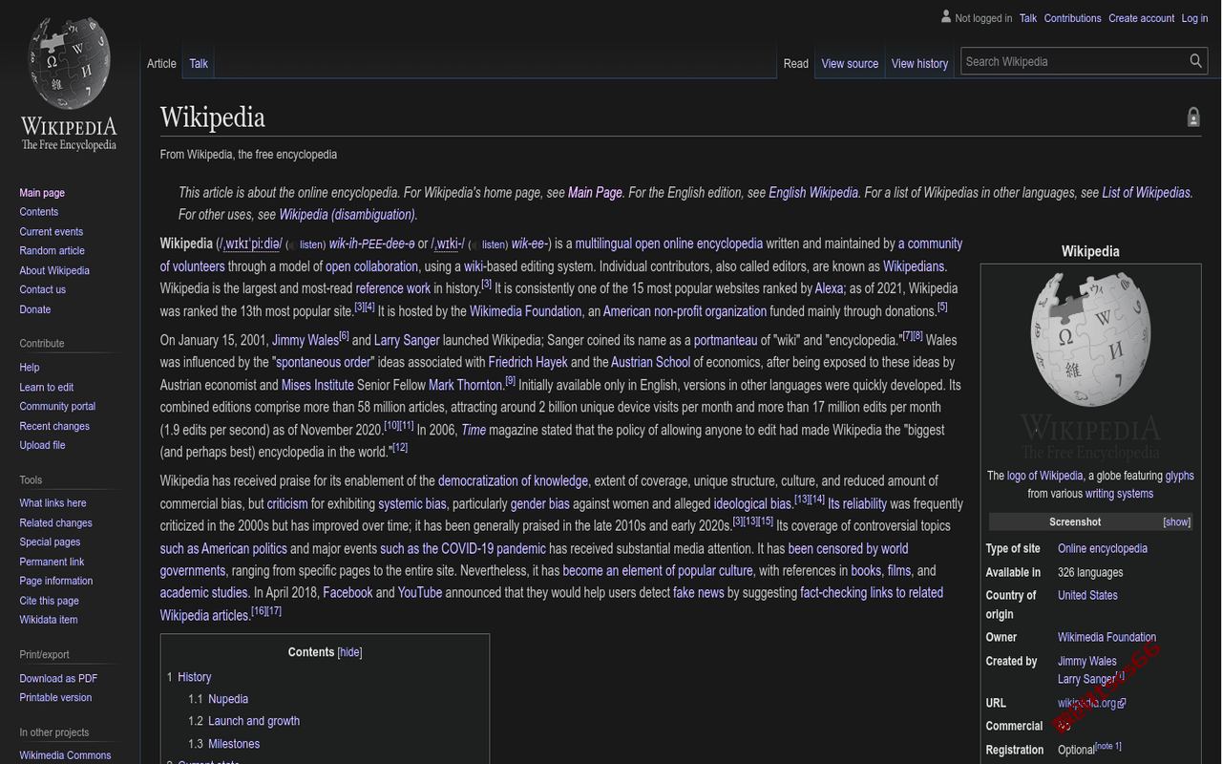Open a Random article
The image size is (1222, 764).
tap(53, 251)
